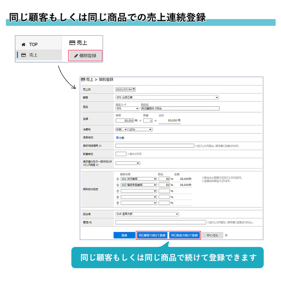
Task: Click the card icon in 売上 > 個別登録 breadcrumb
Action: [x=83, y=80]
